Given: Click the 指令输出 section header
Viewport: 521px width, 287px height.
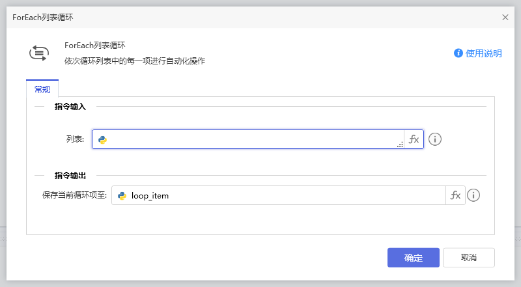Looking at the screenshot, I should (x=70, y=176).
